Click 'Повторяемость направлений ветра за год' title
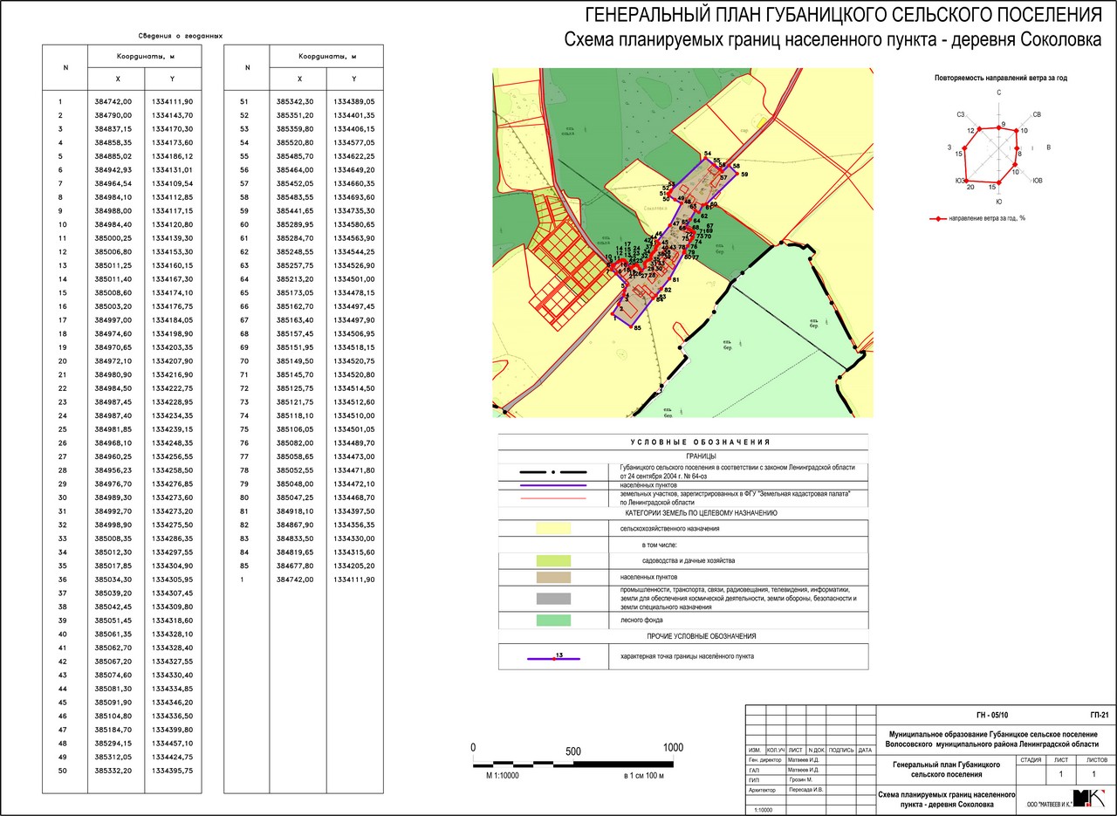 1000,78
